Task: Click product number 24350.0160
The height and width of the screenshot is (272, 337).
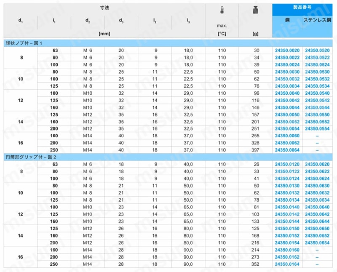Action: click(287, 250)
